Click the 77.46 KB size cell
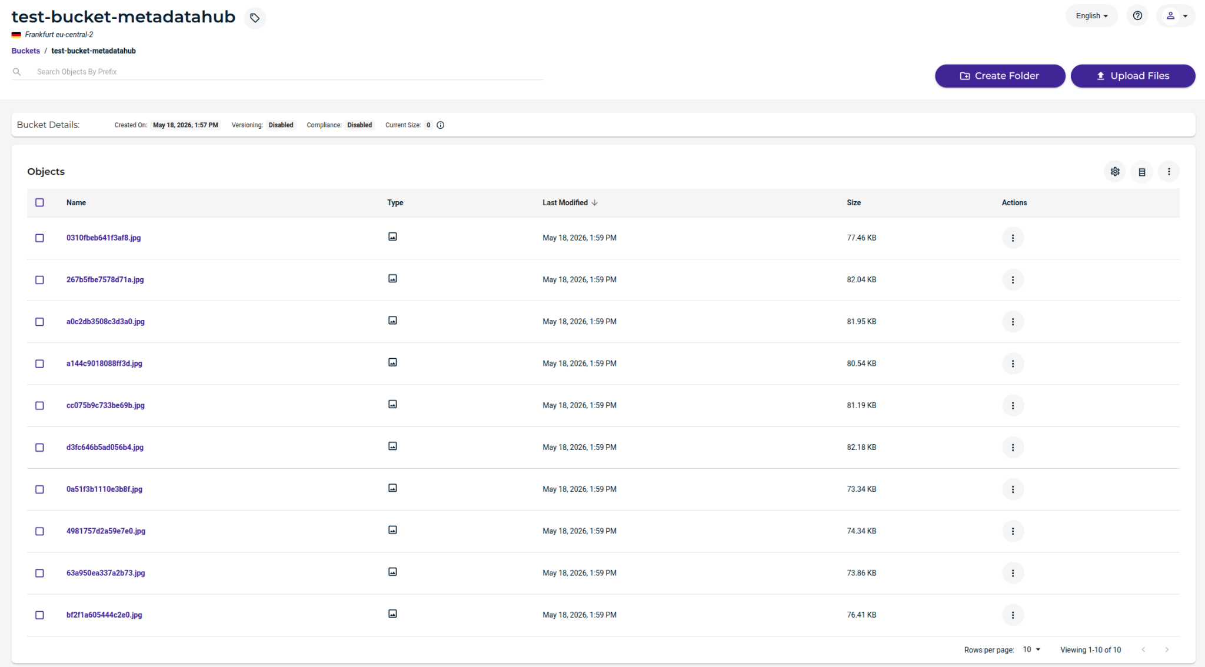1205x667 pixels. [x=861, y=238]
